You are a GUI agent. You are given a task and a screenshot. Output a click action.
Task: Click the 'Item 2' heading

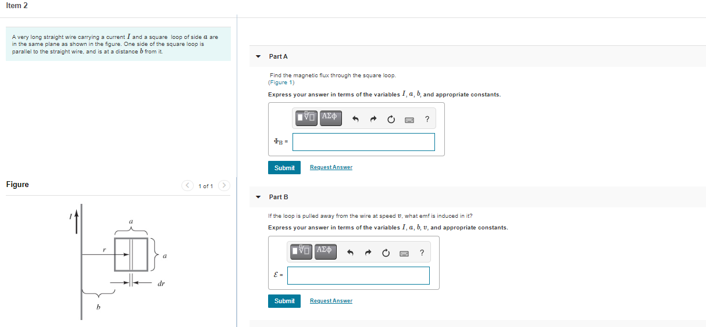click(x=17, y=6)
